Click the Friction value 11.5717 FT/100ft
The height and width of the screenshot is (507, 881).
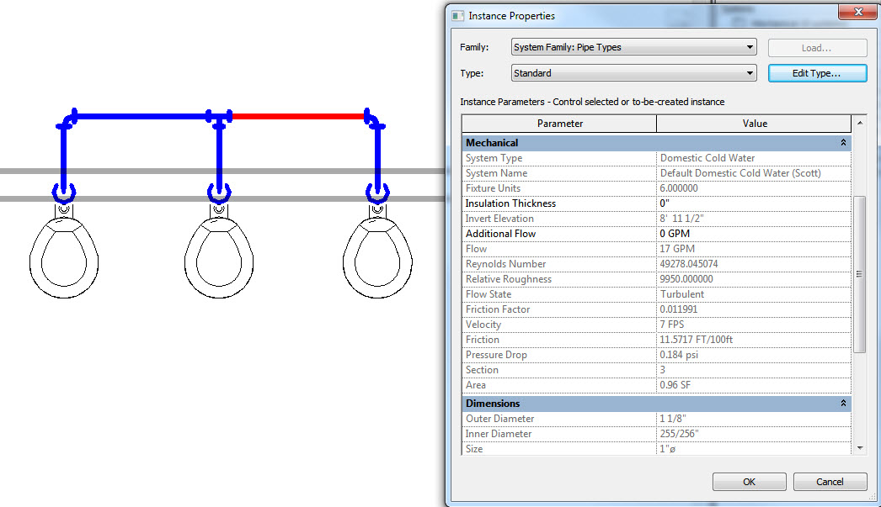coord(754,340)
